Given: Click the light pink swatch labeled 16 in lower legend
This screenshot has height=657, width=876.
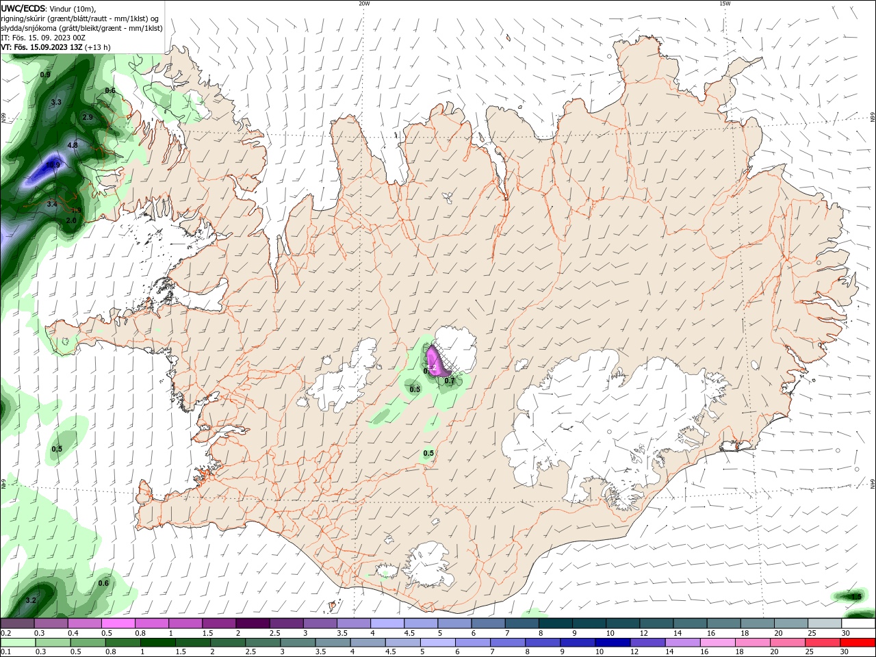Looking at the screenshot, I should (x=718, y=643).
